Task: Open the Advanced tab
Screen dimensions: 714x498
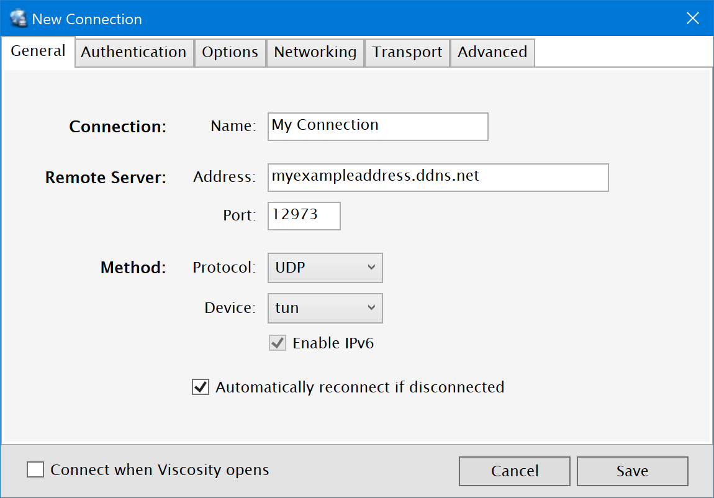Action: tap(492, 53)
